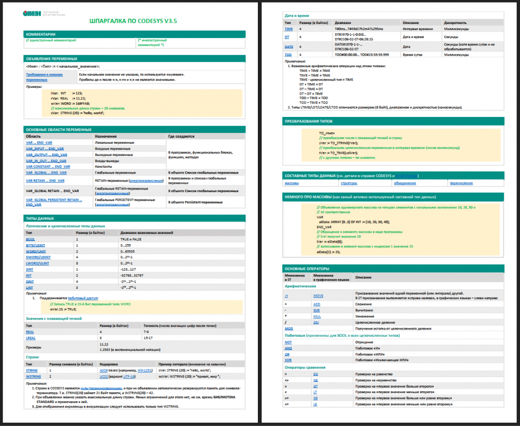The height and width of the screenshot is (426, 520).
Task: Open the VAR CONSTANT ... END_VAR link
Action: (48, 166)
